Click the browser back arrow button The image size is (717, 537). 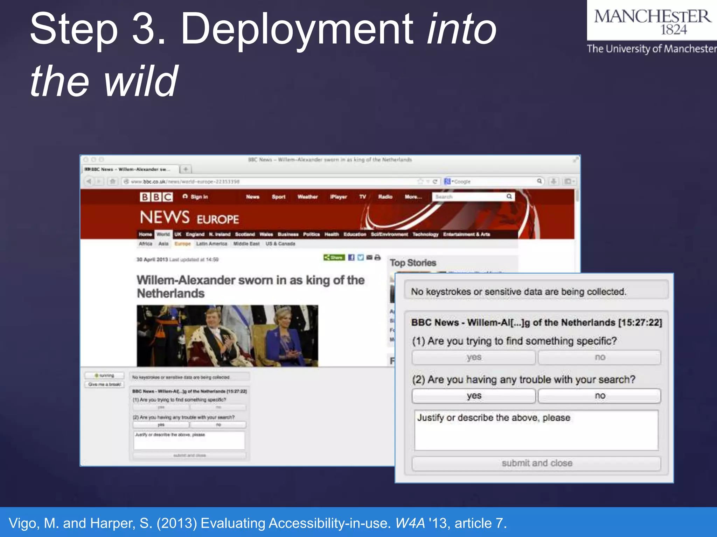click(89, 181)
